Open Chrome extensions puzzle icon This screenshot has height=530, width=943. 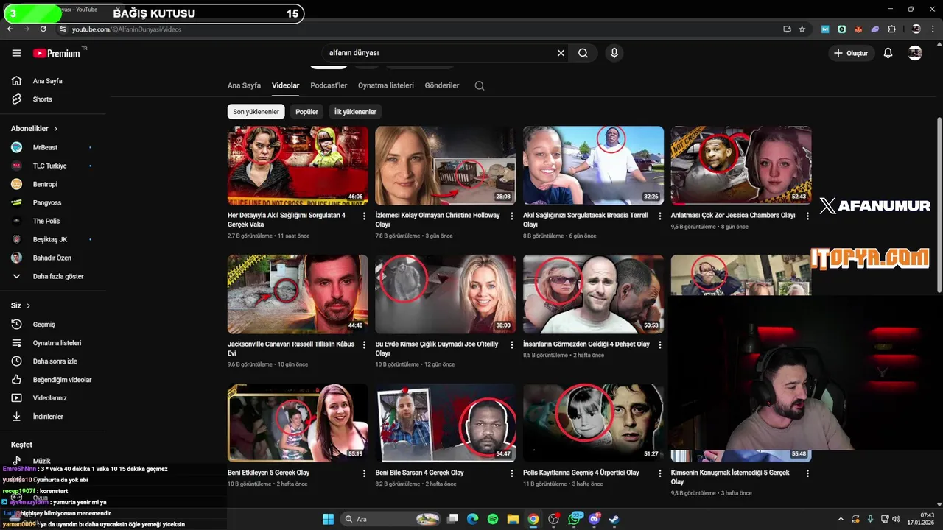pyautogui.click(x=892, y=29)
